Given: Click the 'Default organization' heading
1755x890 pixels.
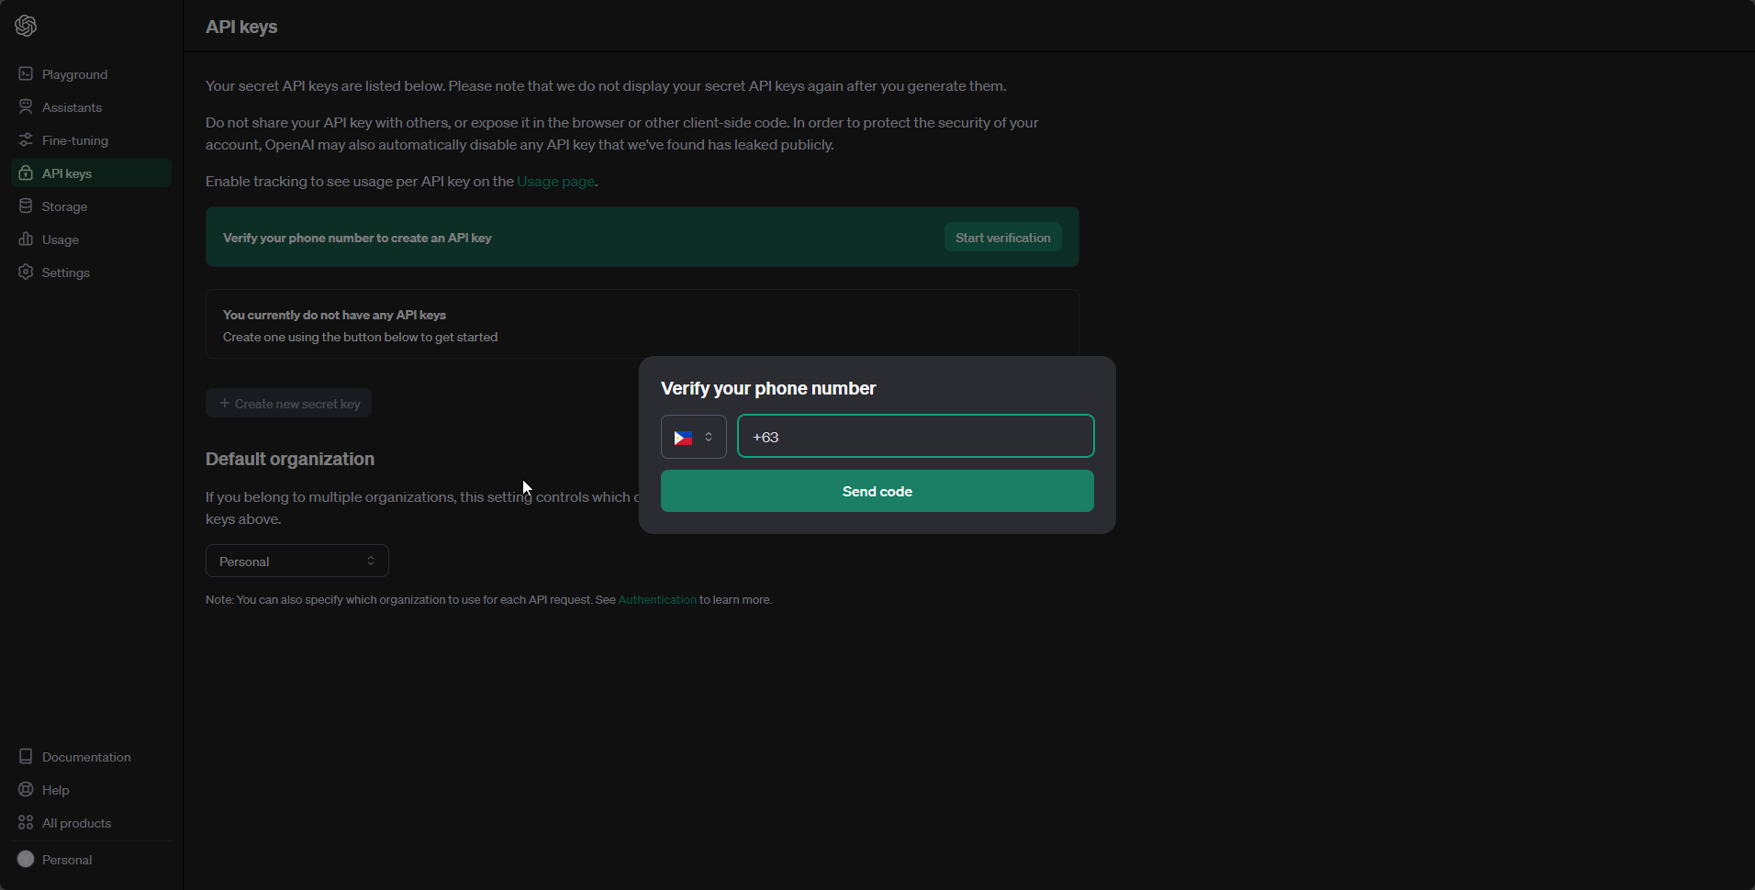Looking at the screenshot, I should tap(290, 459).
